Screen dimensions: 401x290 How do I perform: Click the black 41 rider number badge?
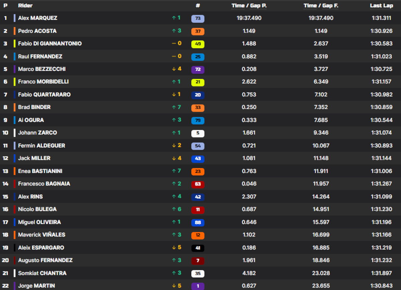[x=197, y=248]
